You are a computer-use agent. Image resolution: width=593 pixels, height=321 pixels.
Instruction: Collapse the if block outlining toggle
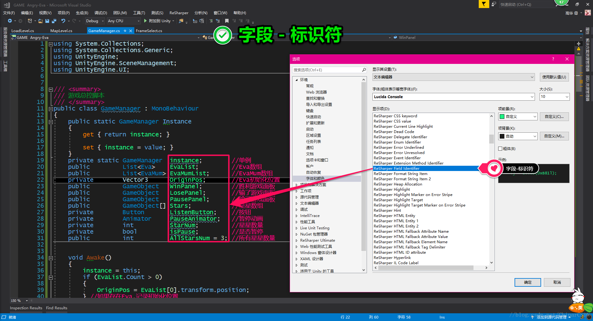pyautogui.click(x=51, y=277)
